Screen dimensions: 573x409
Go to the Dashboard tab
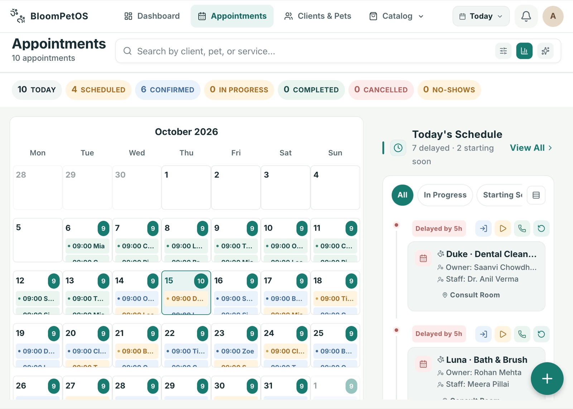pos(152,16)
